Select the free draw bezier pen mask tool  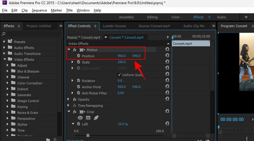[x=96, y=118]
